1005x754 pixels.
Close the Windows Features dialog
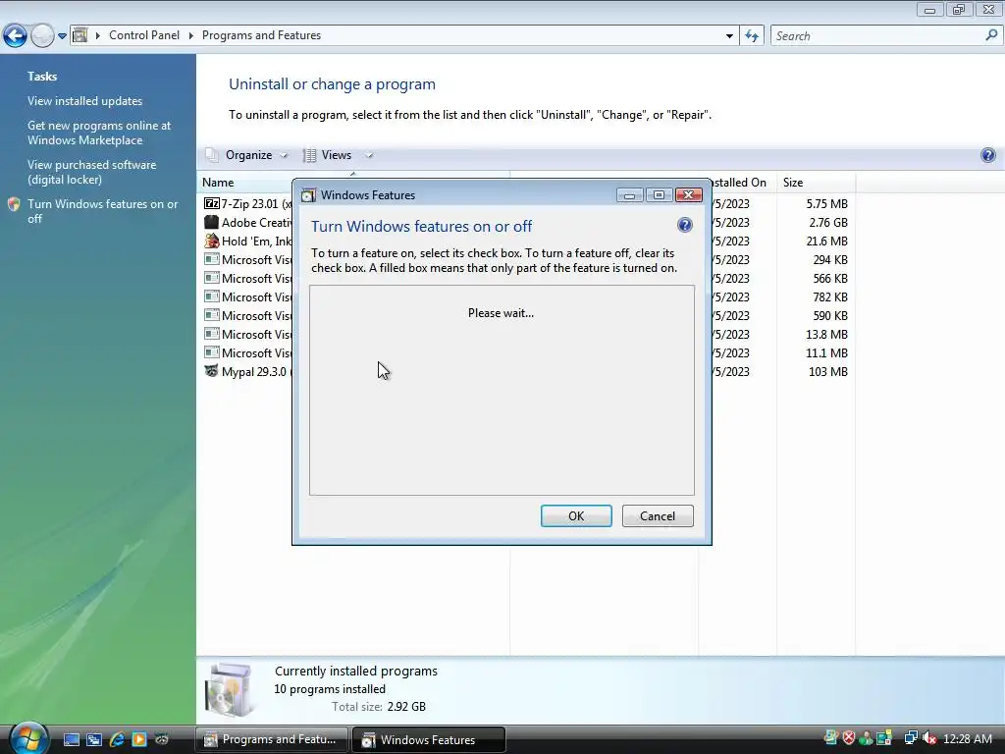pyautogui.click(x=689, y=195)
